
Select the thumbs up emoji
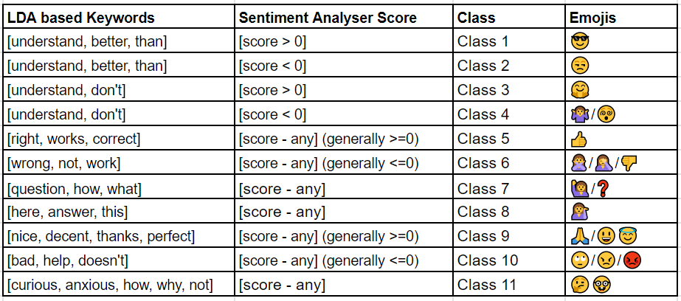point(578,139)
